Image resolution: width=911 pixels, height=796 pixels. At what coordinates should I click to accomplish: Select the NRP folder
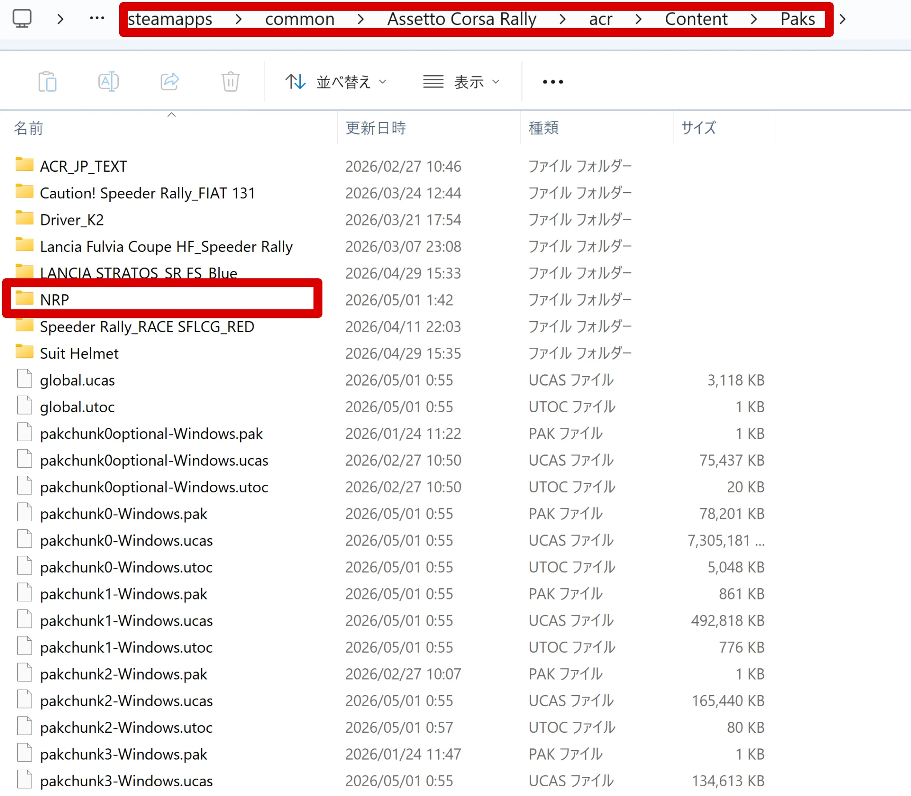(162, 299)
